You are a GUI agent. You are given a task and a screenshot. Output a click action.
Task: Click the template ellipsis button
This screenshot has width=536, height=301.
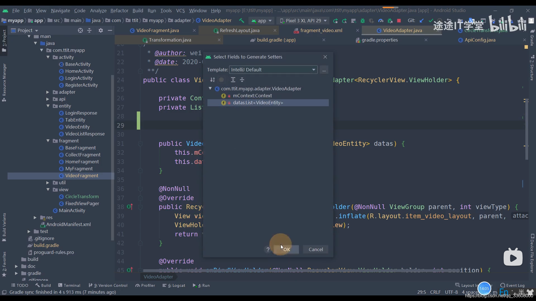click(x=324, y=70)
